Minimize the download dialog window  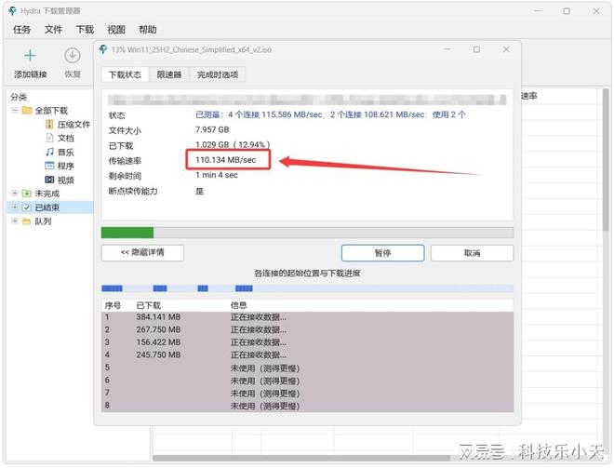click(x=447, y=49)
